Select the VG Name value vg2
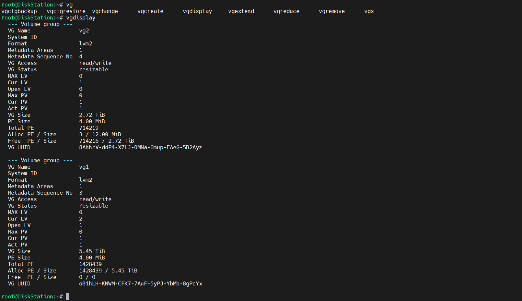The width and height of the screenshot is (522, 301). tap(84, 30)
